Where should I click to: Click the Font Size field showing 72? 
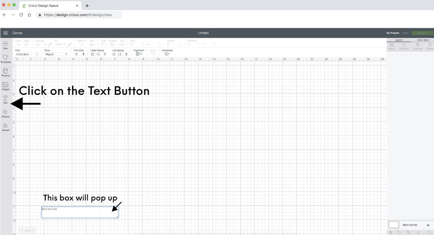coord(78,54)
